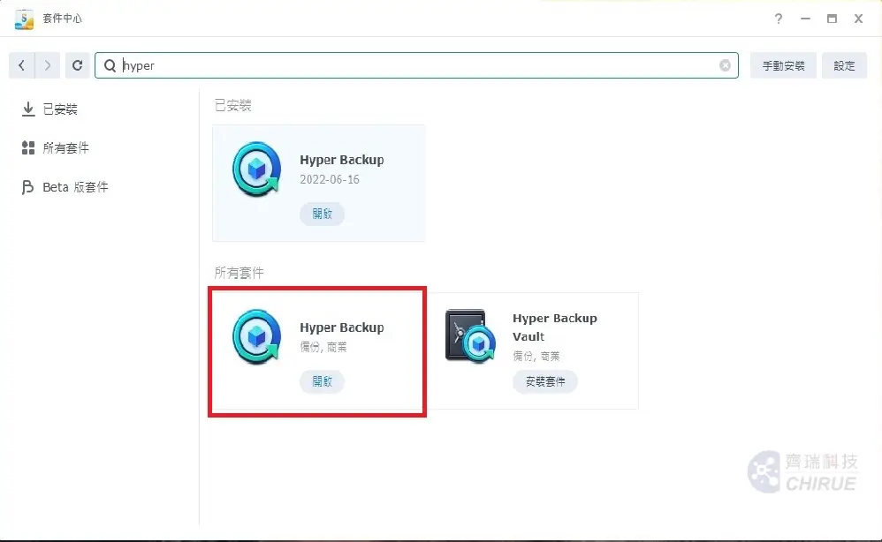Click the 2022-06-16 date text
The height and width of the screenshot is (542, 882).
coord(330,180)
